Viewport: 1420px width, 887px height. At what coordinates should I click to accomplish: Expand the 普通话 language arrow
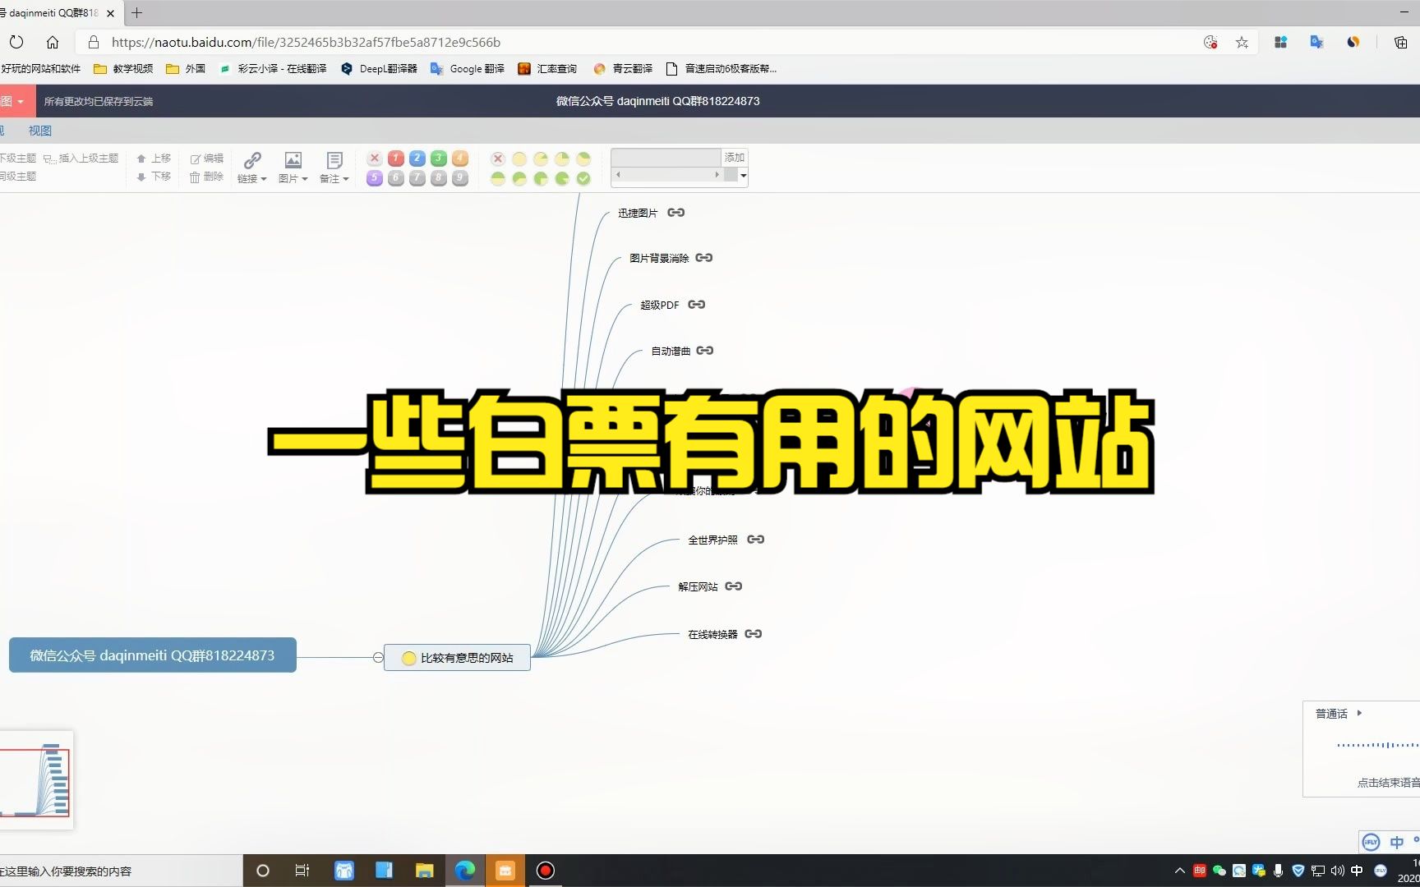point(1360,713)
